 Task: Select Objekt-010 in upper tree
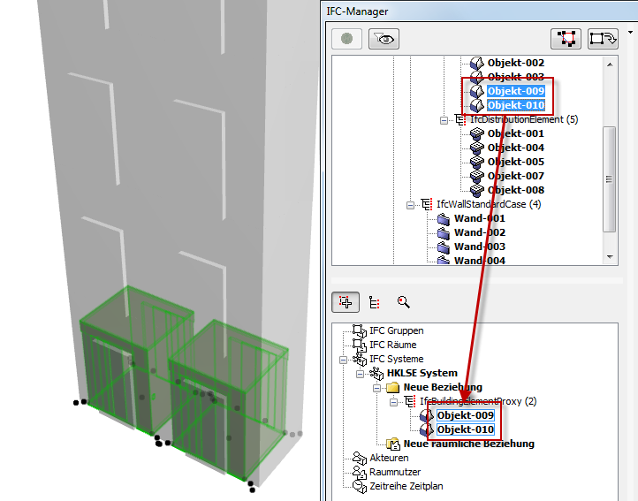515,105
